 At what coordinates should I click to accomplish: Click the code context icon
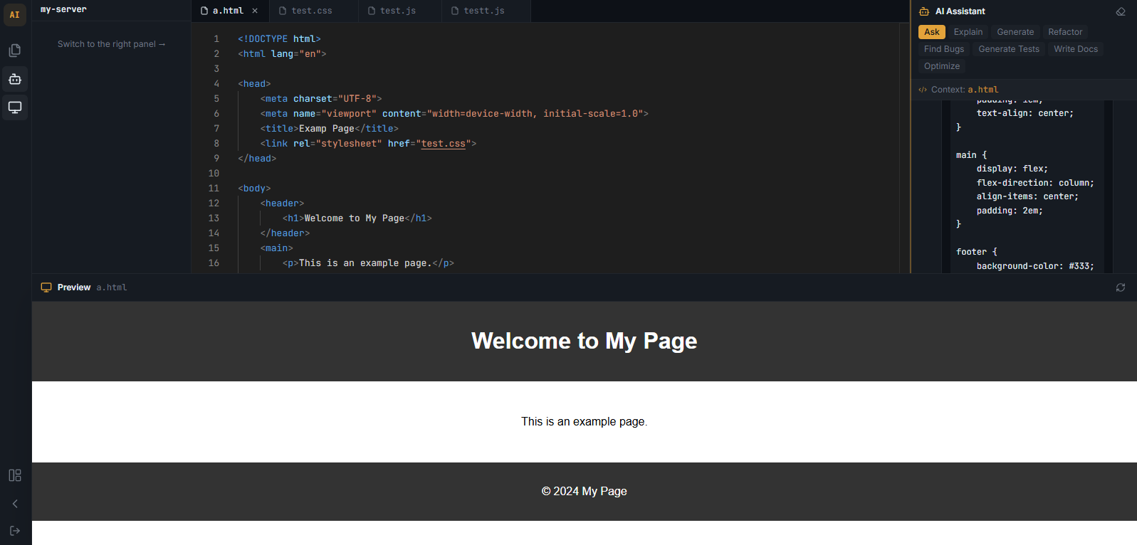point(923,90)
